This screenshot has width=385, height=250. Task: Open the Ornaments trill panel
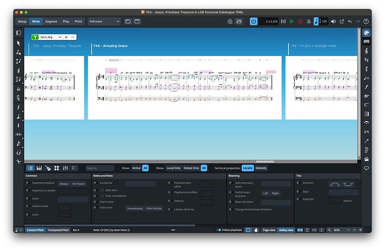tap(367, 96)
